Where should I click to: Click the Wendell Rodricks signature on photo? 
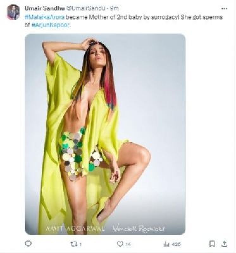point(136,227)
